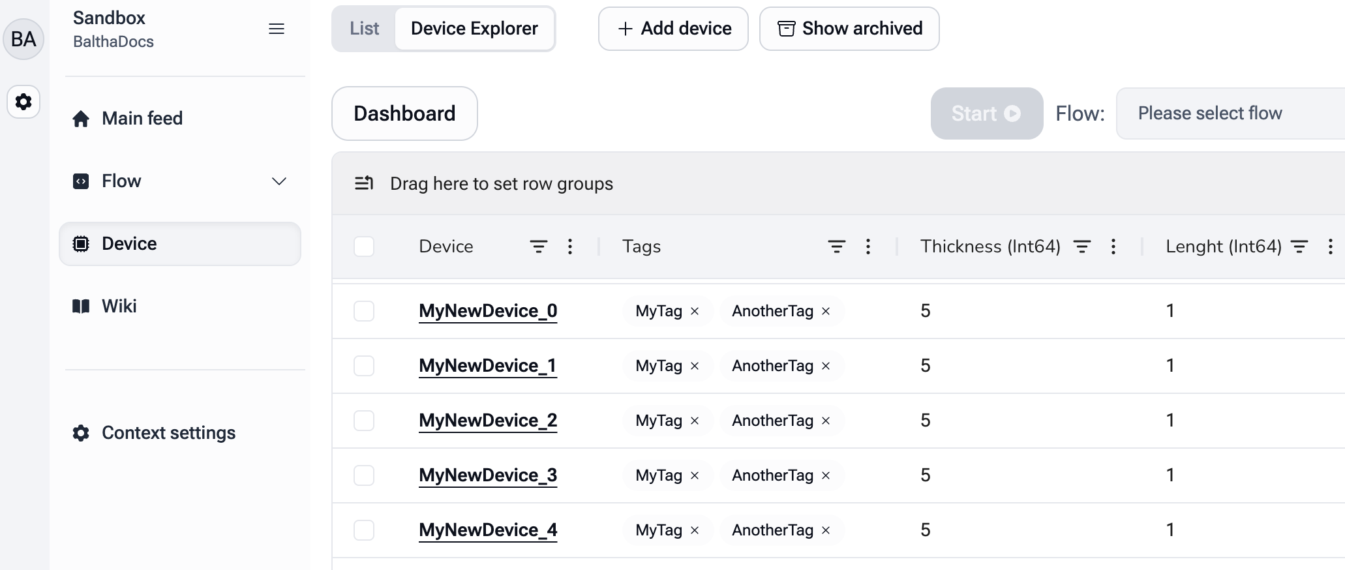Collapse the sidebar with the hamburger icon
1345x570 pixels.
[x=277, y=29]
